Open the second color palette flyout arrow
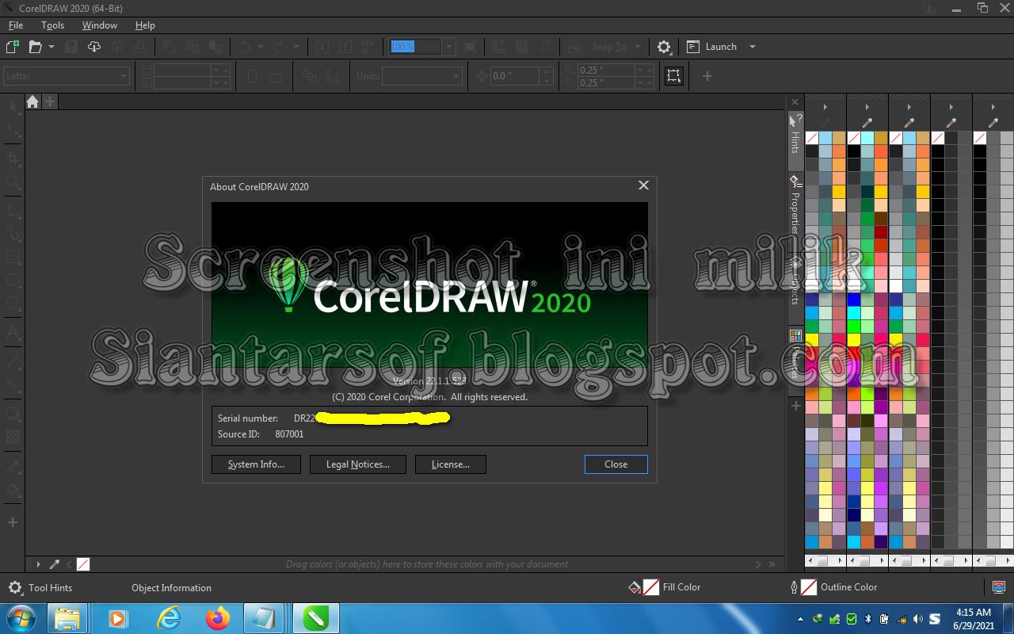The image size is (1014, 634). pos(867,107)
